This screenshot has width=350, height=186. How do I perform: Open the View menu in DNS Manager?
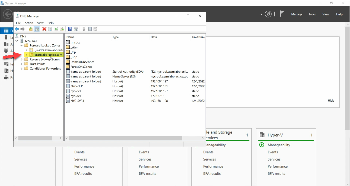point(40,23)
